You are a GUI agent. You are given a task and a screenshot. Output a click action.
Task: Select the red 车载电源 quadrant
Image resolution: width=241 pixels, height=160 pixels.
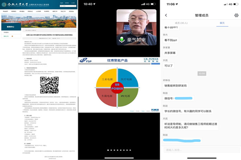tap(106, 96)
